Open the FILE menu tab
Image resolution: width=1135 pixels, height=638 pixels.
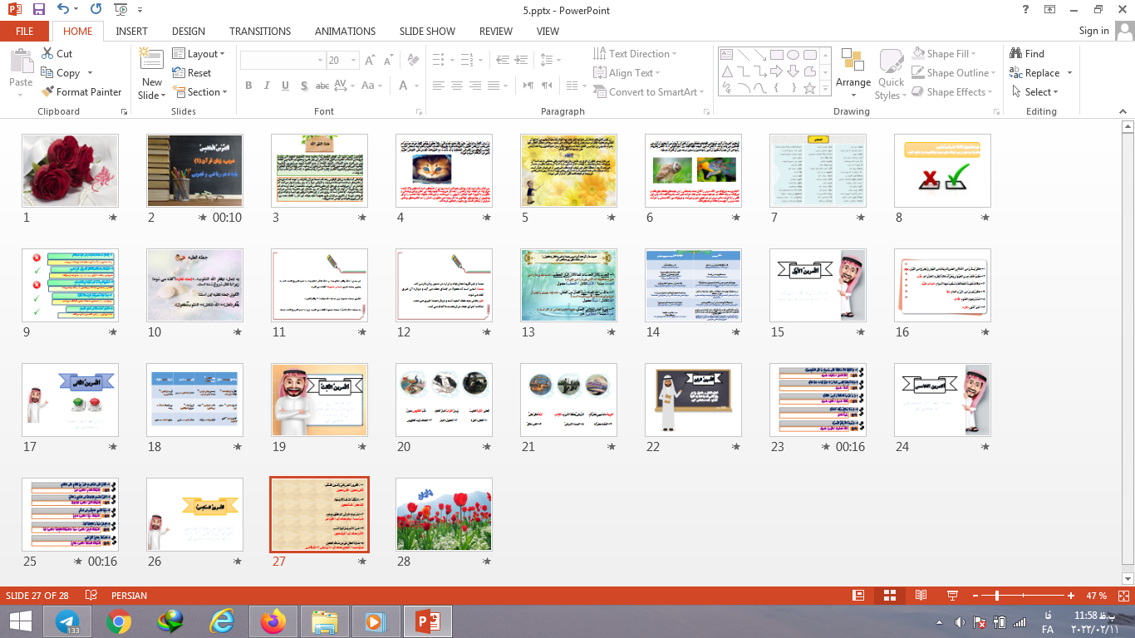[25, 31]
